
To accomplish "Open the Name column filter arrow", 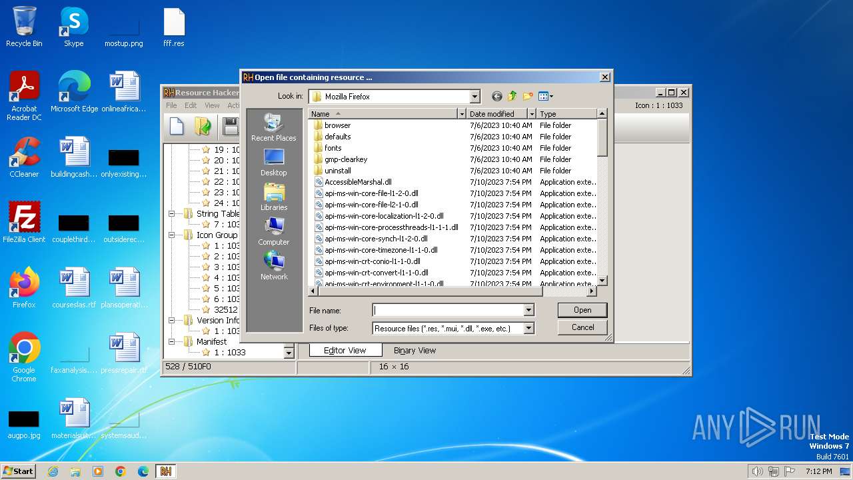I will [461, 114].
